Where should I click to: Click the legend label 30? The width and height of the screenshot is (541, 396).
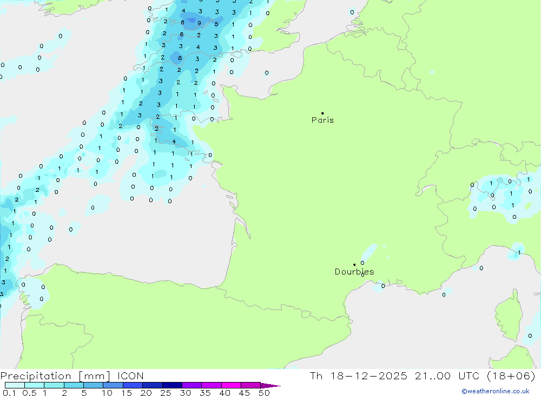coord(185,393)
